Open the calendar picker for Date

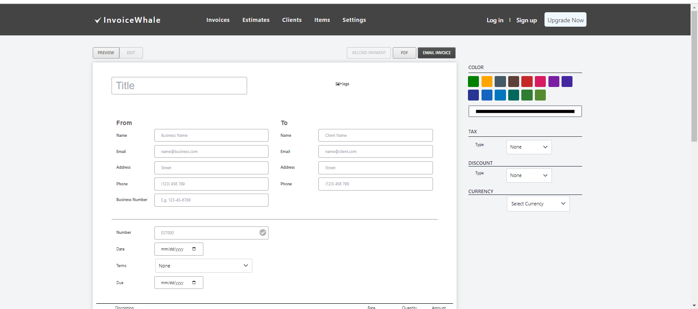[194, 249]
